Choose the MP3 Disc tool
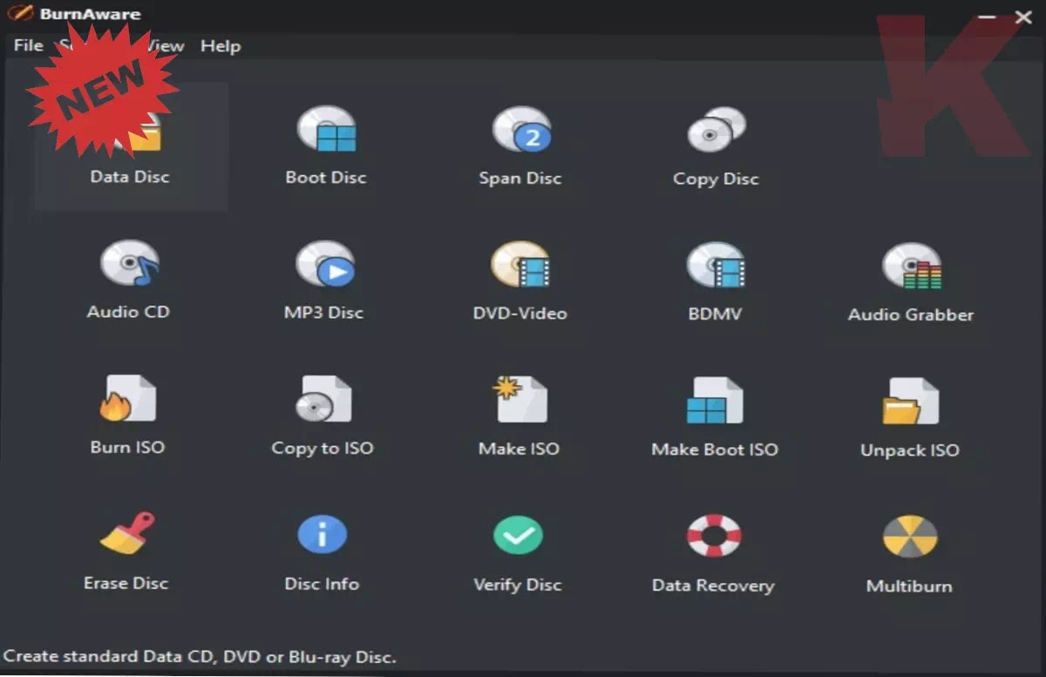 point(324,281)
